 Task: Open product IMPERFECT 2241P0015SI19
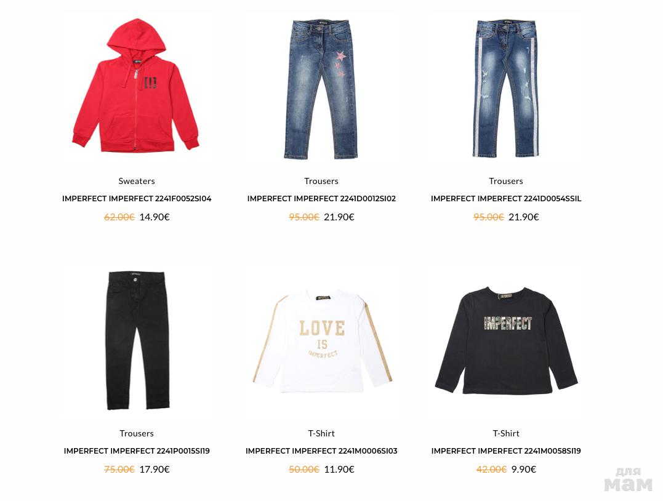(137, 451)
